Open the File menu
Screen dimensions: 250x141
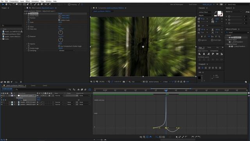pos(2,1)
